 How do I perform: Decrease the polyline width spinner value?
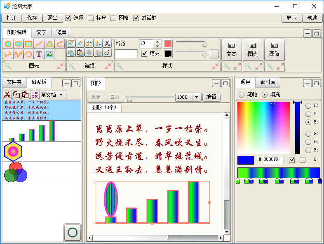(157, 46)
